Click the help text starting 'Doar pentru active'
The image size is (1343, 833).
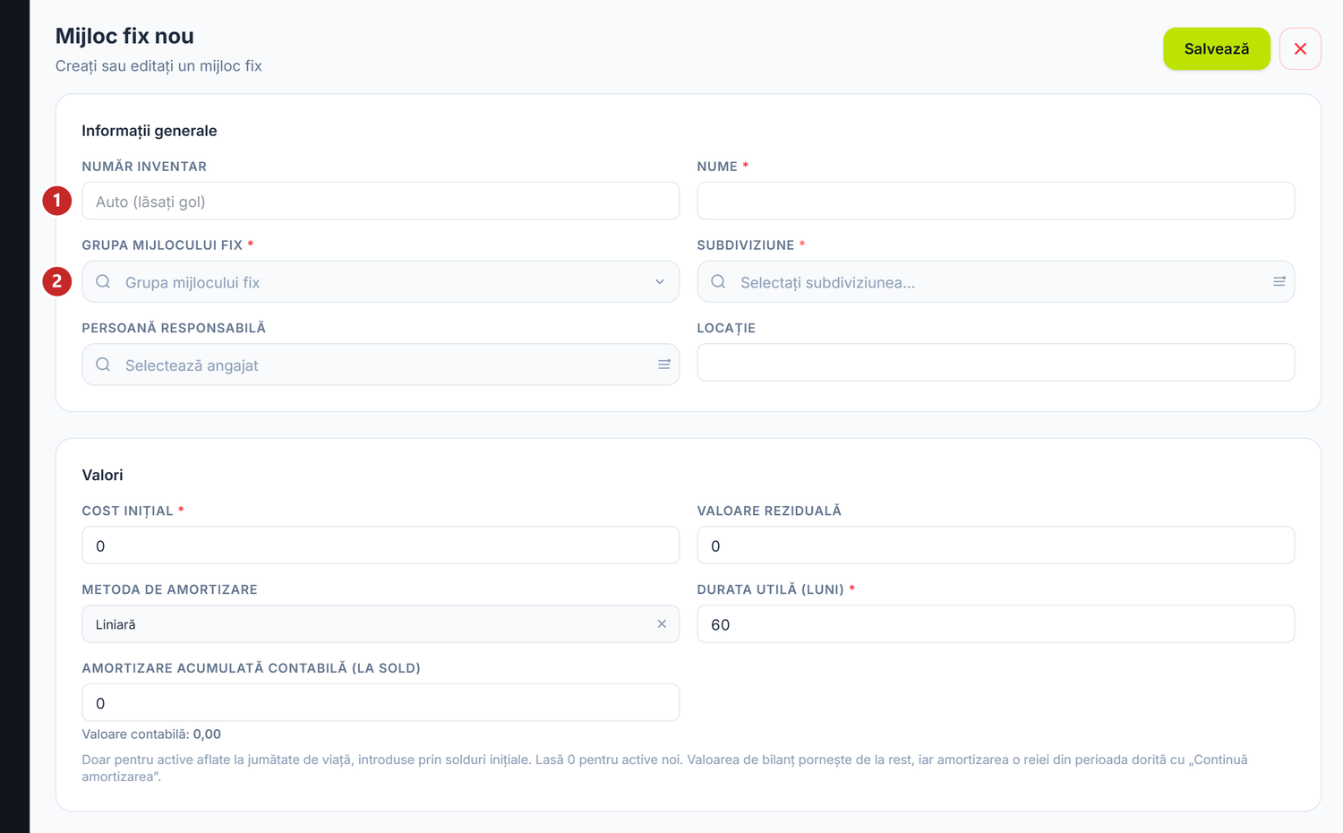coord(664,769)
